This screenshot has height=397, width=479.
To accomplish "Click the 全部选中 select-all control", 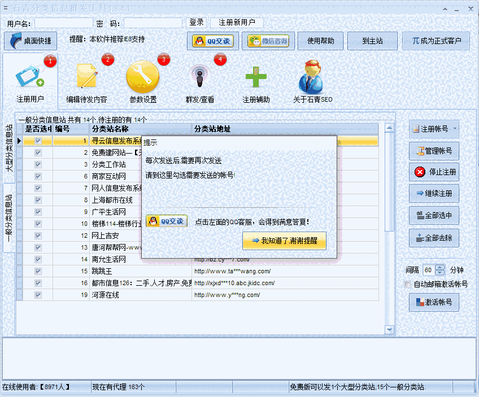I will (x=433, y=216).
